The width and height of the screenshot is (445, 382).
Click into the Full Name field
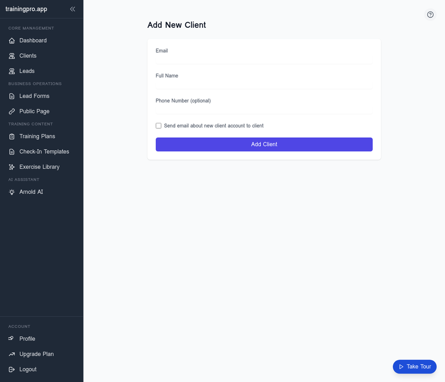tap(264, 84)
